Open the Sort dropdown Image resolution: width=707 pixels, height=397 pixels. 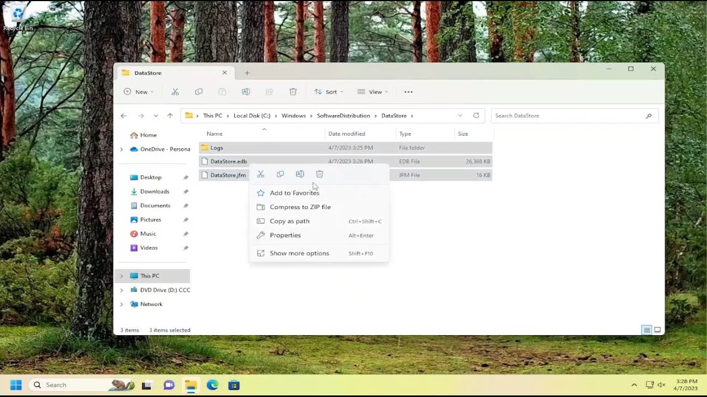(329, 92)
